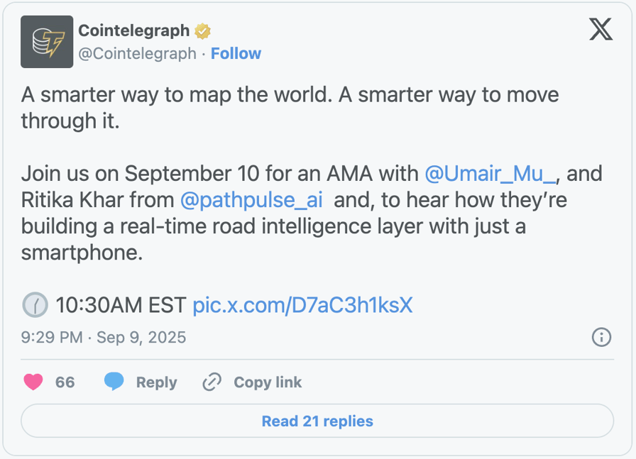Screen dimensions: 636x459
Task: Click the chain link copy icon
Action: pyautogui.click(x=212, y=382)
